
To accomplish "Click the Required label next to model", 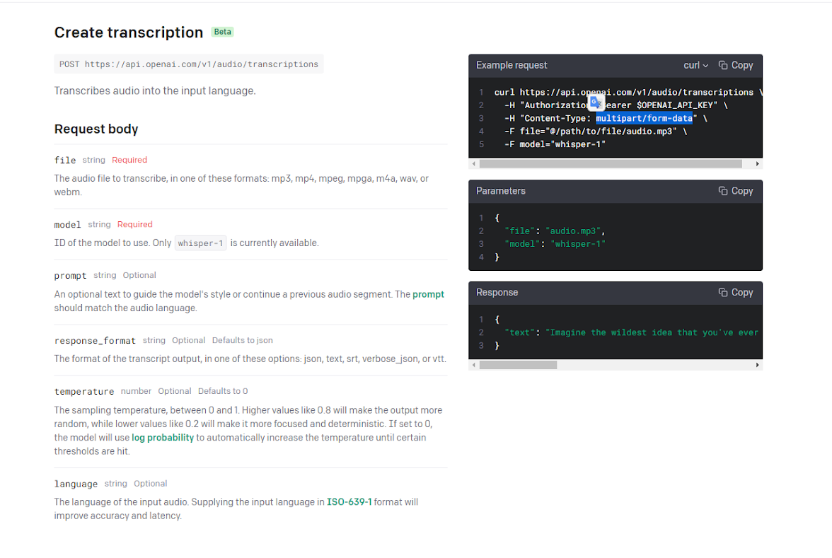I will coord(134,224).
